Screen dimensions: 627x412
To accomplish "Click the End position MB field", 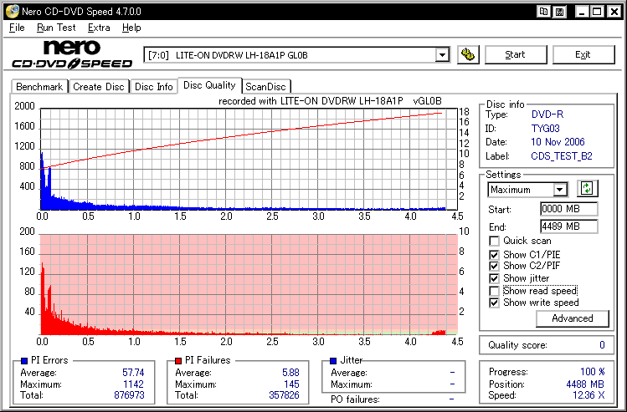I will pyautogui.click(x=568, y=226).
